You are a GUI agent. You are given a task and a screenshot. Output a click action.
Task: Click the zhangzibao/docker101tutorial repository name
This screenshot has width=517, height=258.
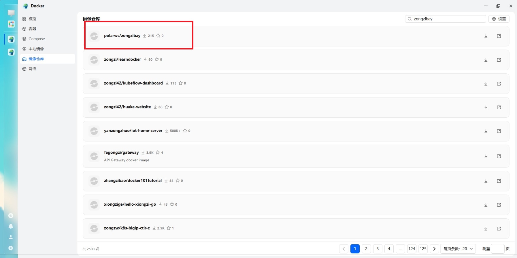133,181
